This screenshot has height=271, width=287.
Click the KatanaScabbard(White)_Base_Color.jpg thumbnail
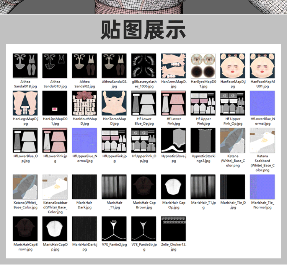pyautogui.click(x=55, y=187)
